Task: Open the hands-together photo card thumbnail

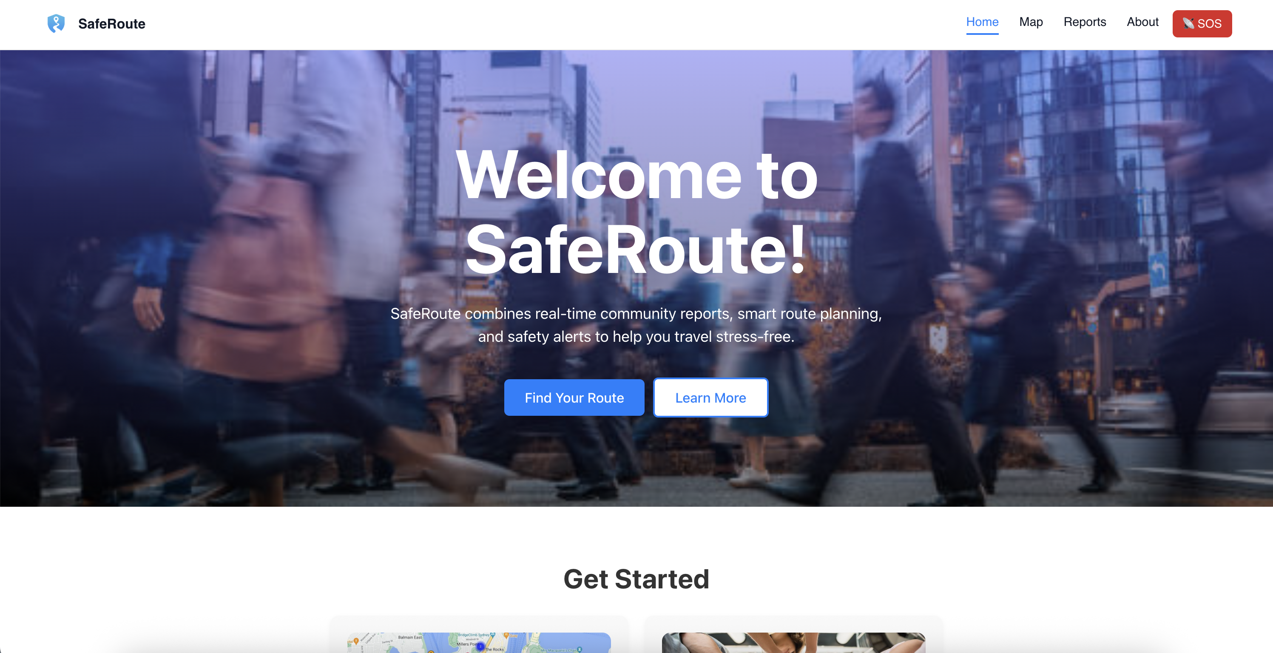Action: coord(793,643)
